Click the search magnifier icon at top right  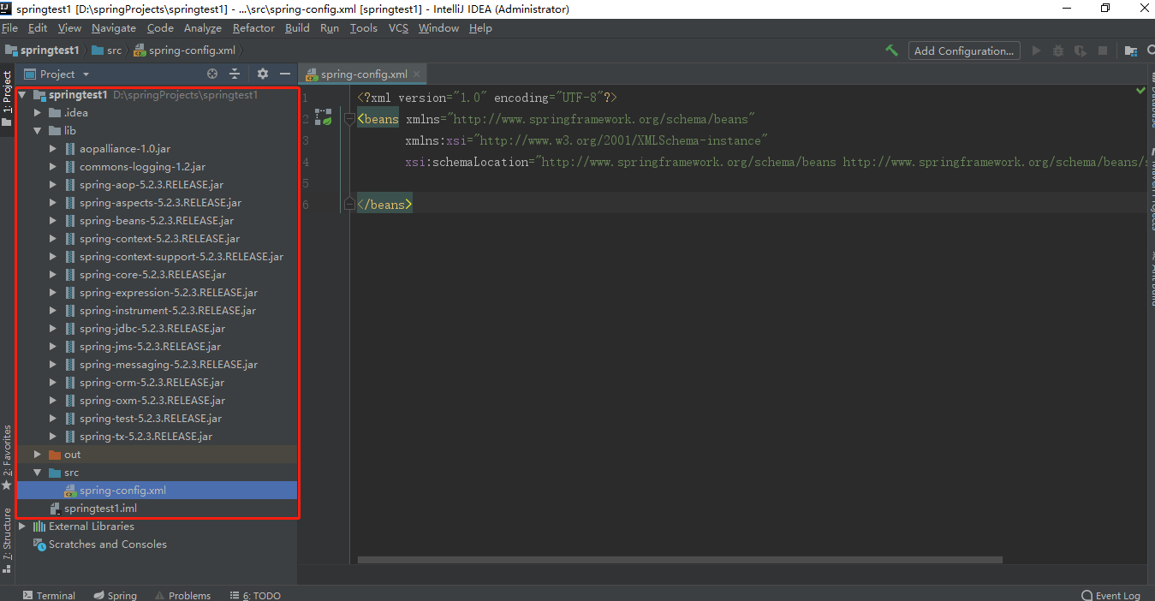pos(1151,51)
